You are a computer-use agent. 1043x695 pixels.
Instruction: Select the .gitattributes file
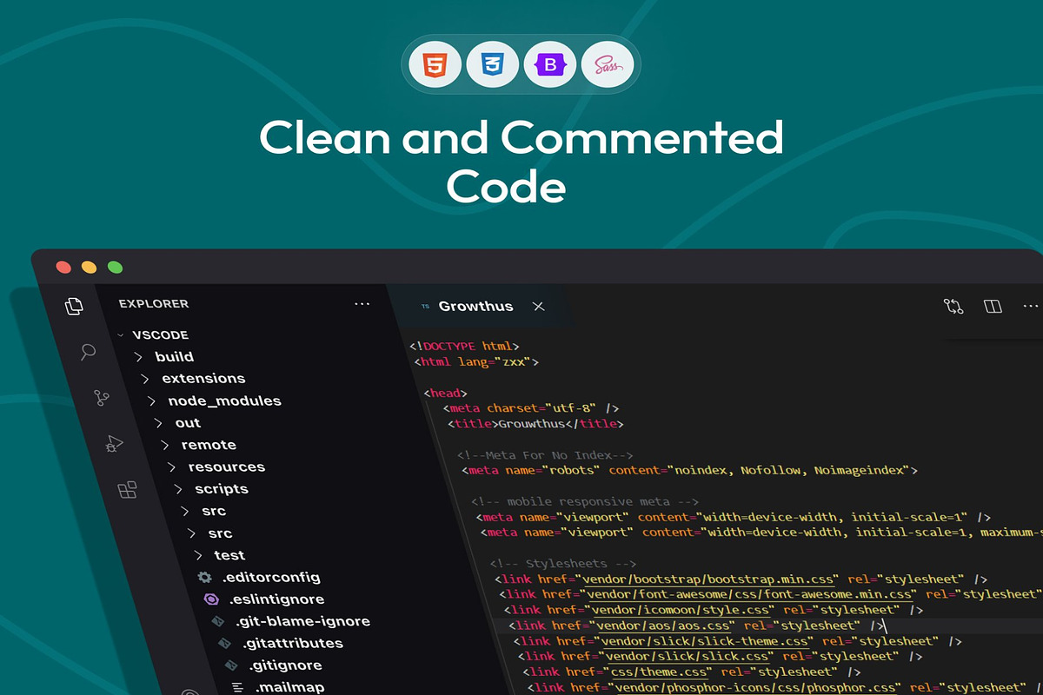(292, 644)
